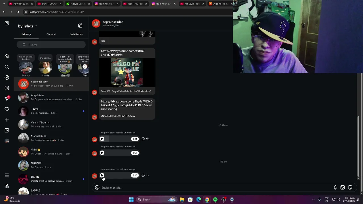Click the Instagram logo in sidebar

(x=7, y=23)
